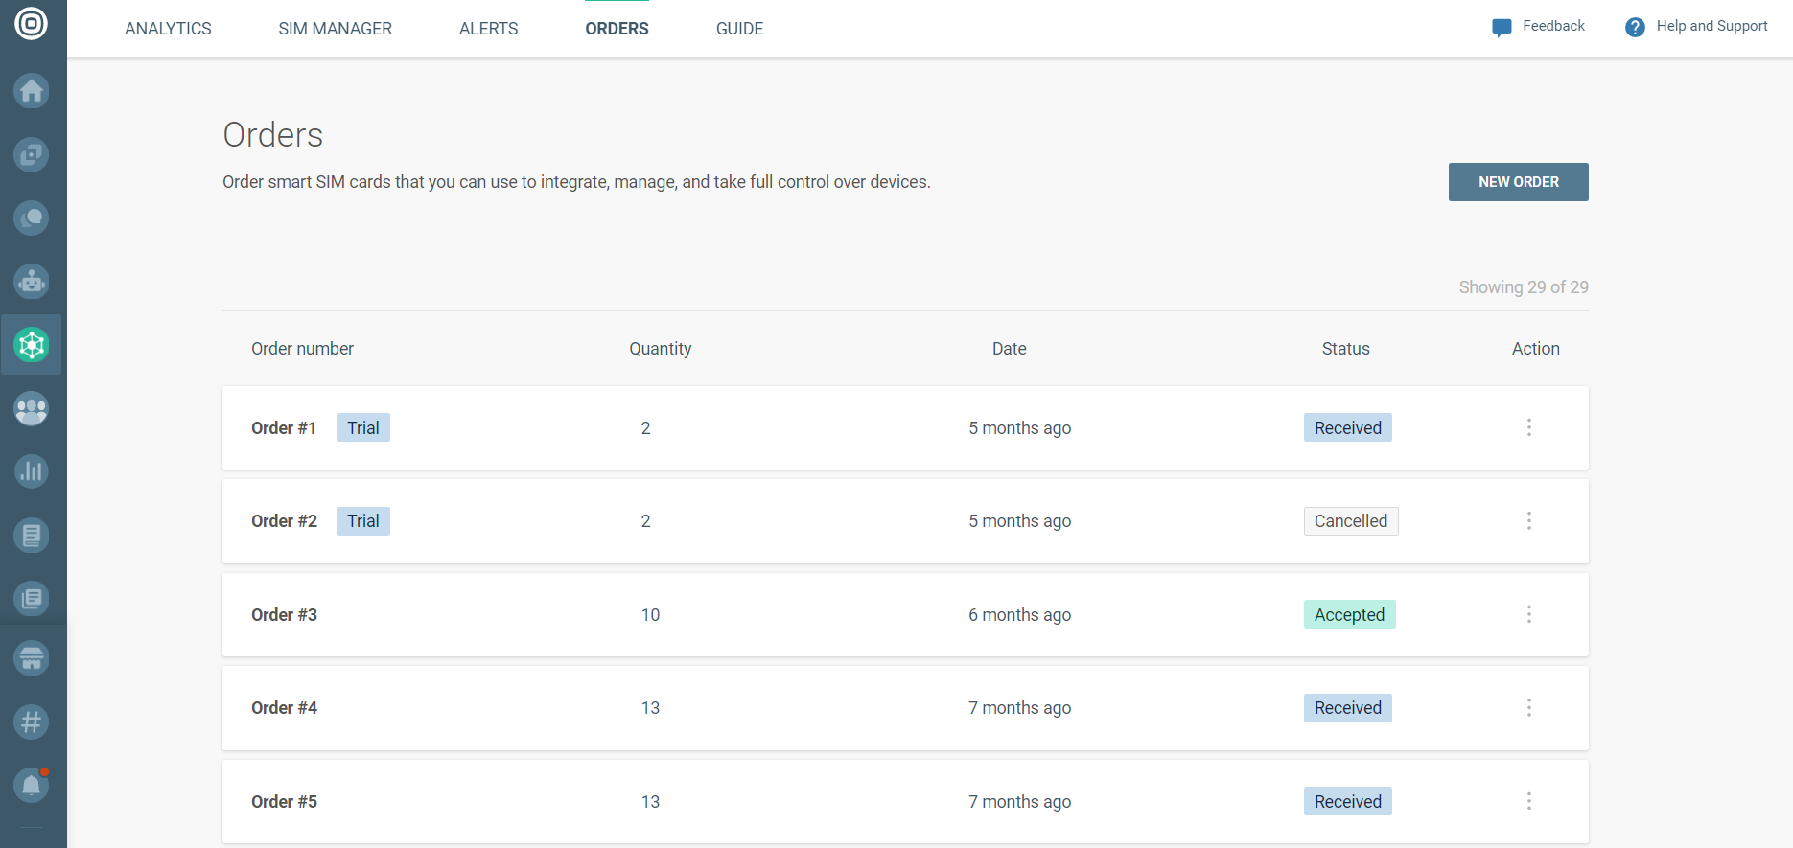1793x848 pixels.
Task: Go to the Analytics tab
Action: (x=168, y=29)
